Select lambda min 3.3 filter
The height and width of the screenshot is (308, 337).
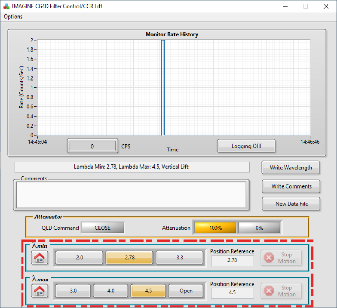(179, 258)
